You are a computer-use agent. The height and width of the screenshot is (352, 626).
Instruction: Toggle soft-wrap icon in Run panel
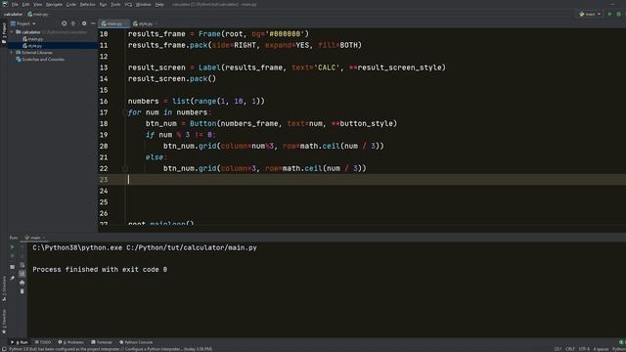point(22,265)
